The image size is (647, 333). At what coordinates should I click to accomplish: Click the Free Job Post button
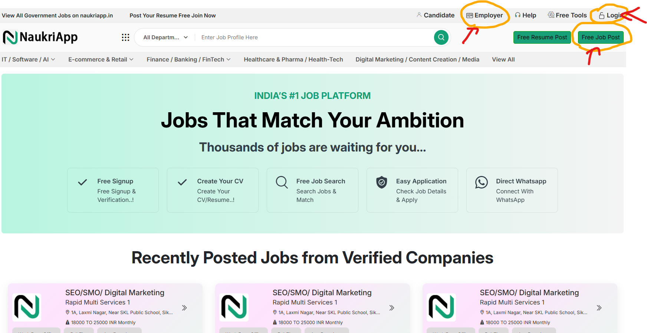point(601,37)
